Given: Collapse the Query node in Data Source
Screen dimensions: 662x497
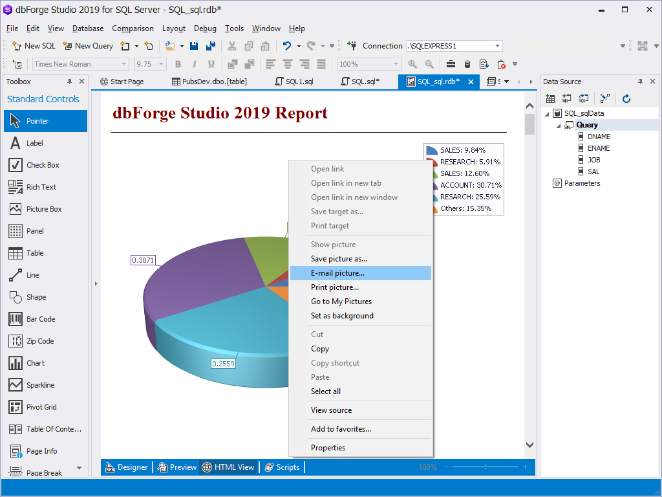Looking at the screenshot, I should coord(557,126).
